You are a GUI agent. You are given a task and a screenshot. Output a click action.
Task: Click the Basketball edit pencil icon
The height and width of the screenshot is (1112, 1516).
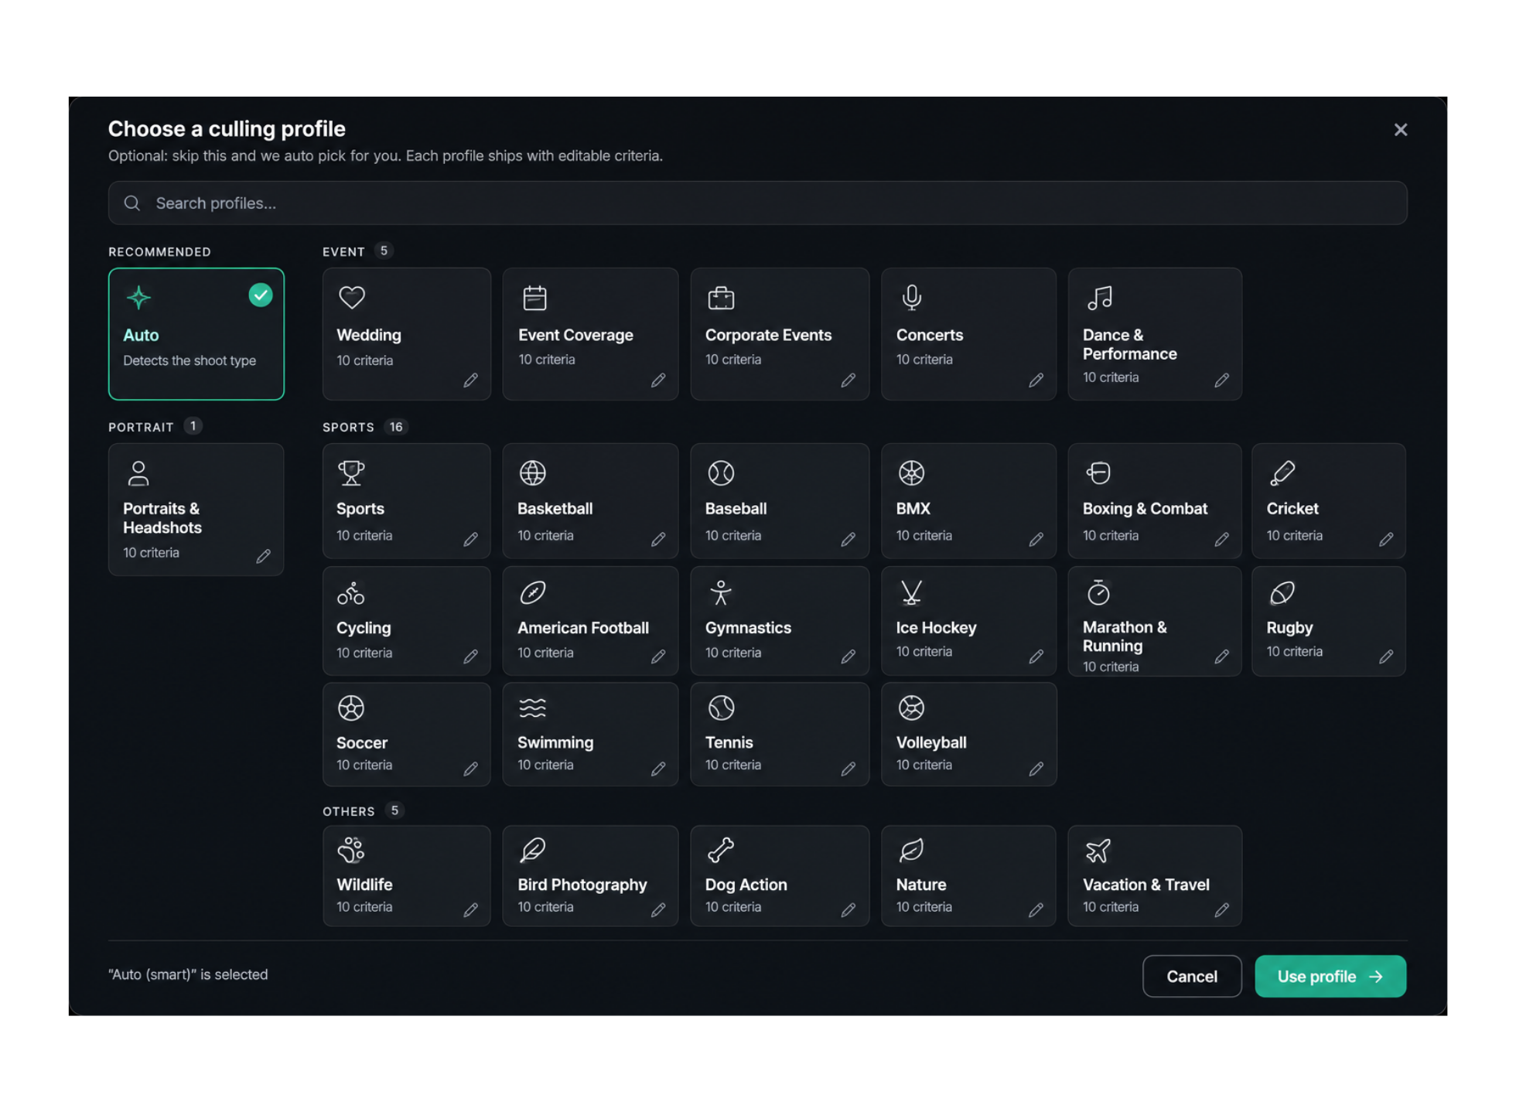658,539
